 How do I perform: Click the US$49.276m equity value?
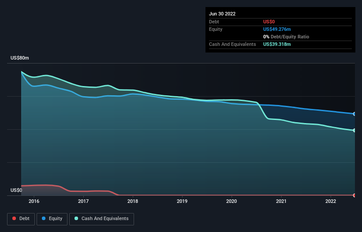(x=277, y=29)
